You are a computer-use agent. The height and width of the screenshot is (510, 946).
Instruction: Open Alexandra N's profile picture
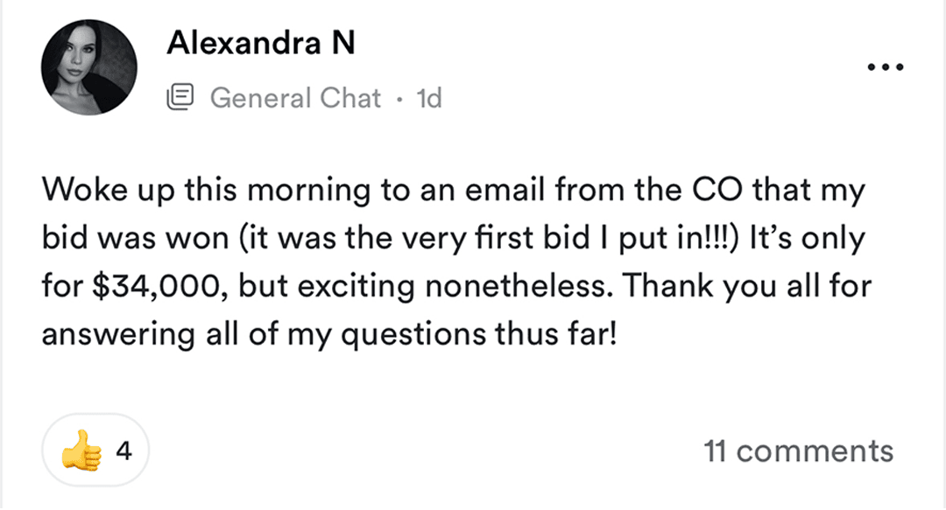tap(89, 68)
